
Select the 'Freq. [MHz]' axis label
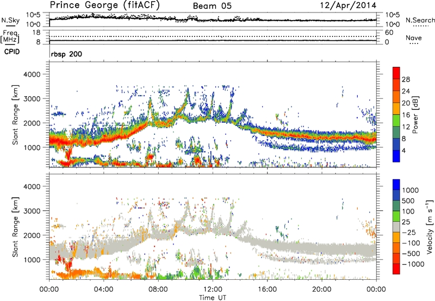click(x=10, y=36)
